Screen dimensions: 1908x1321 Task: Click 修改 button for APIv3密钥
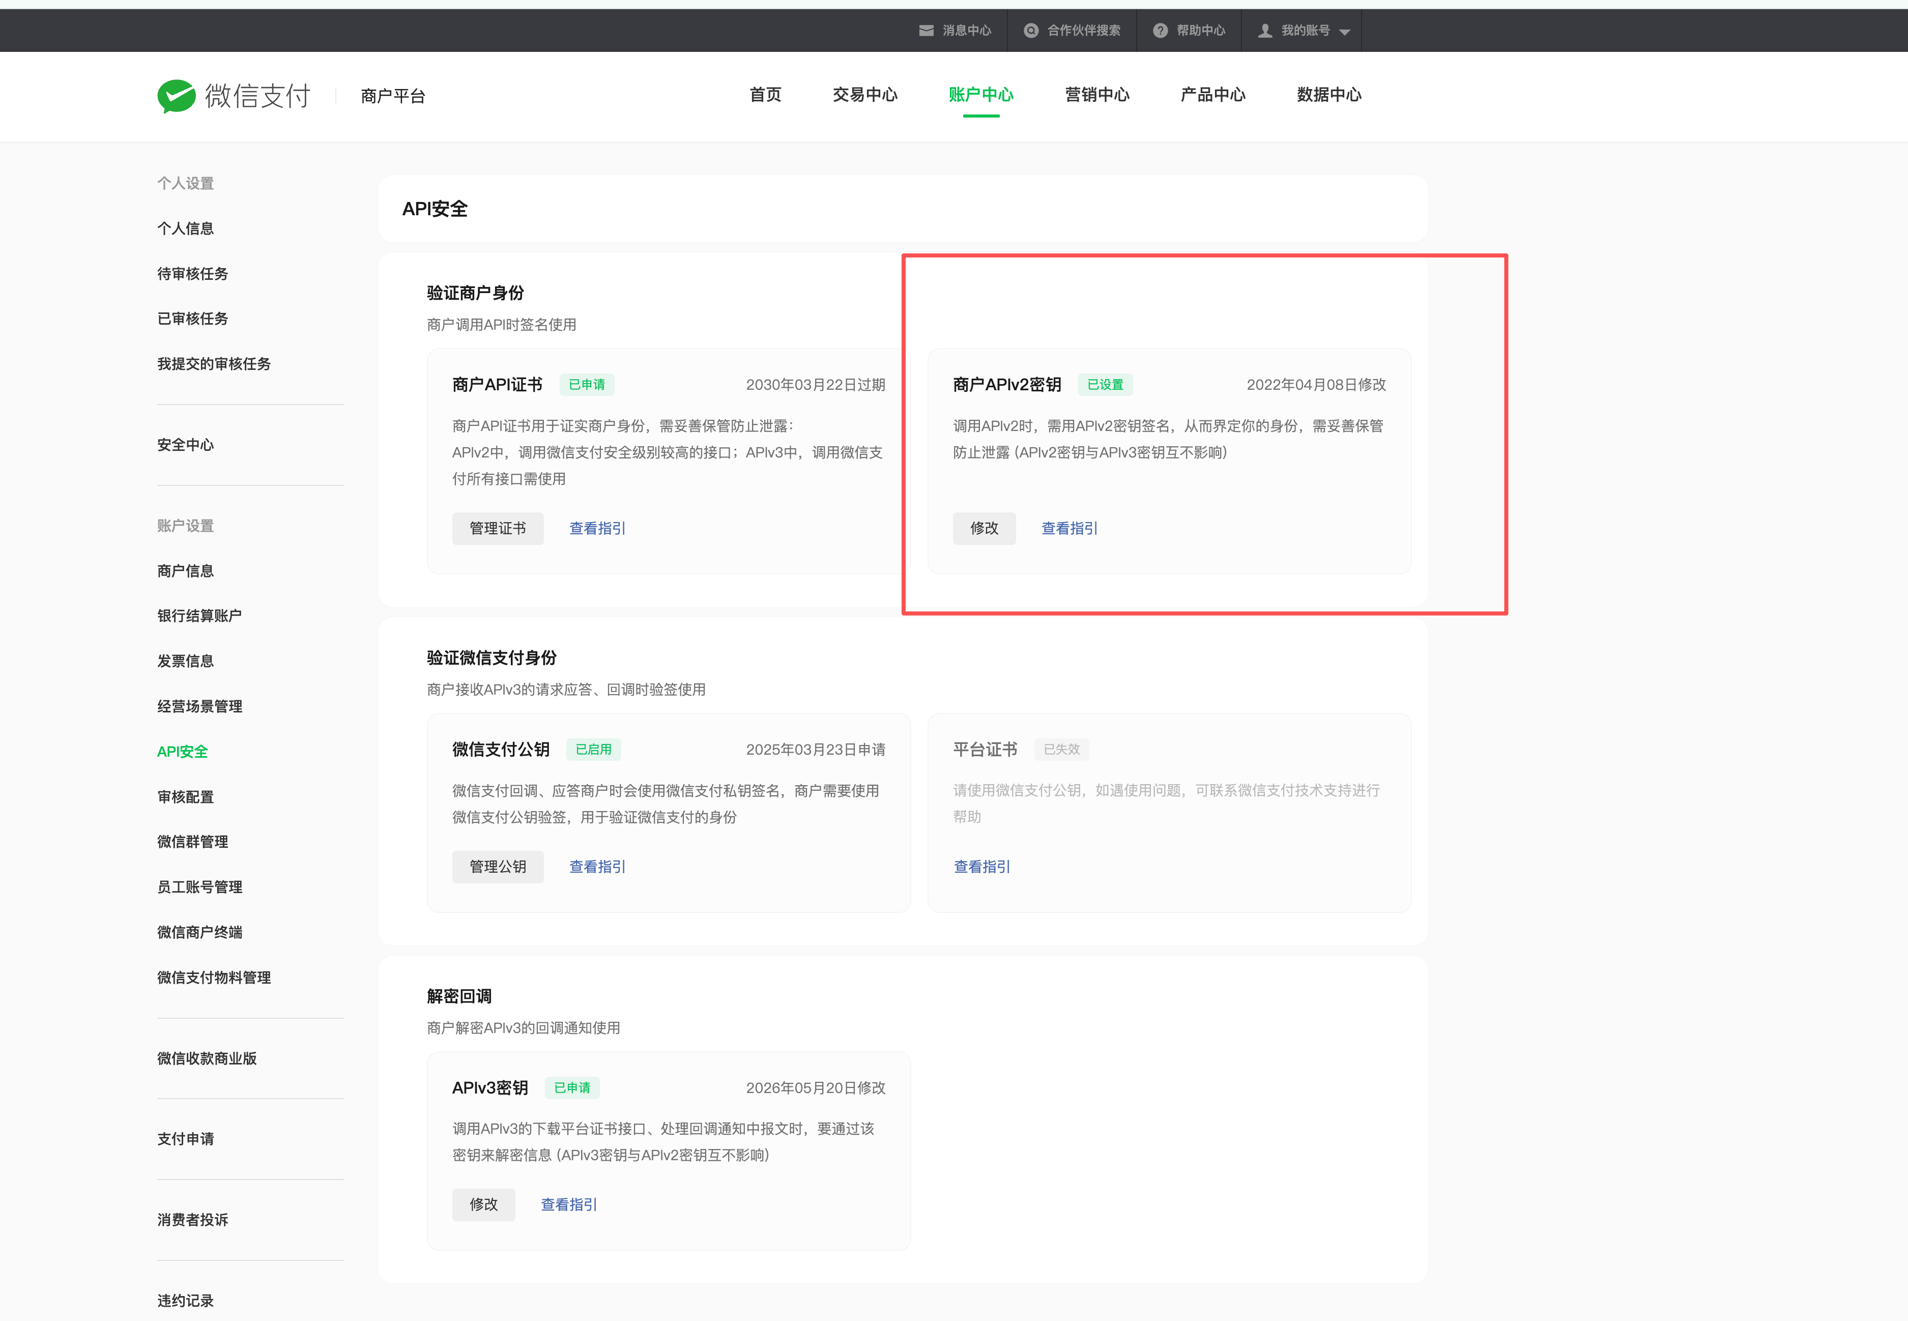click(x=483, y=1204)
